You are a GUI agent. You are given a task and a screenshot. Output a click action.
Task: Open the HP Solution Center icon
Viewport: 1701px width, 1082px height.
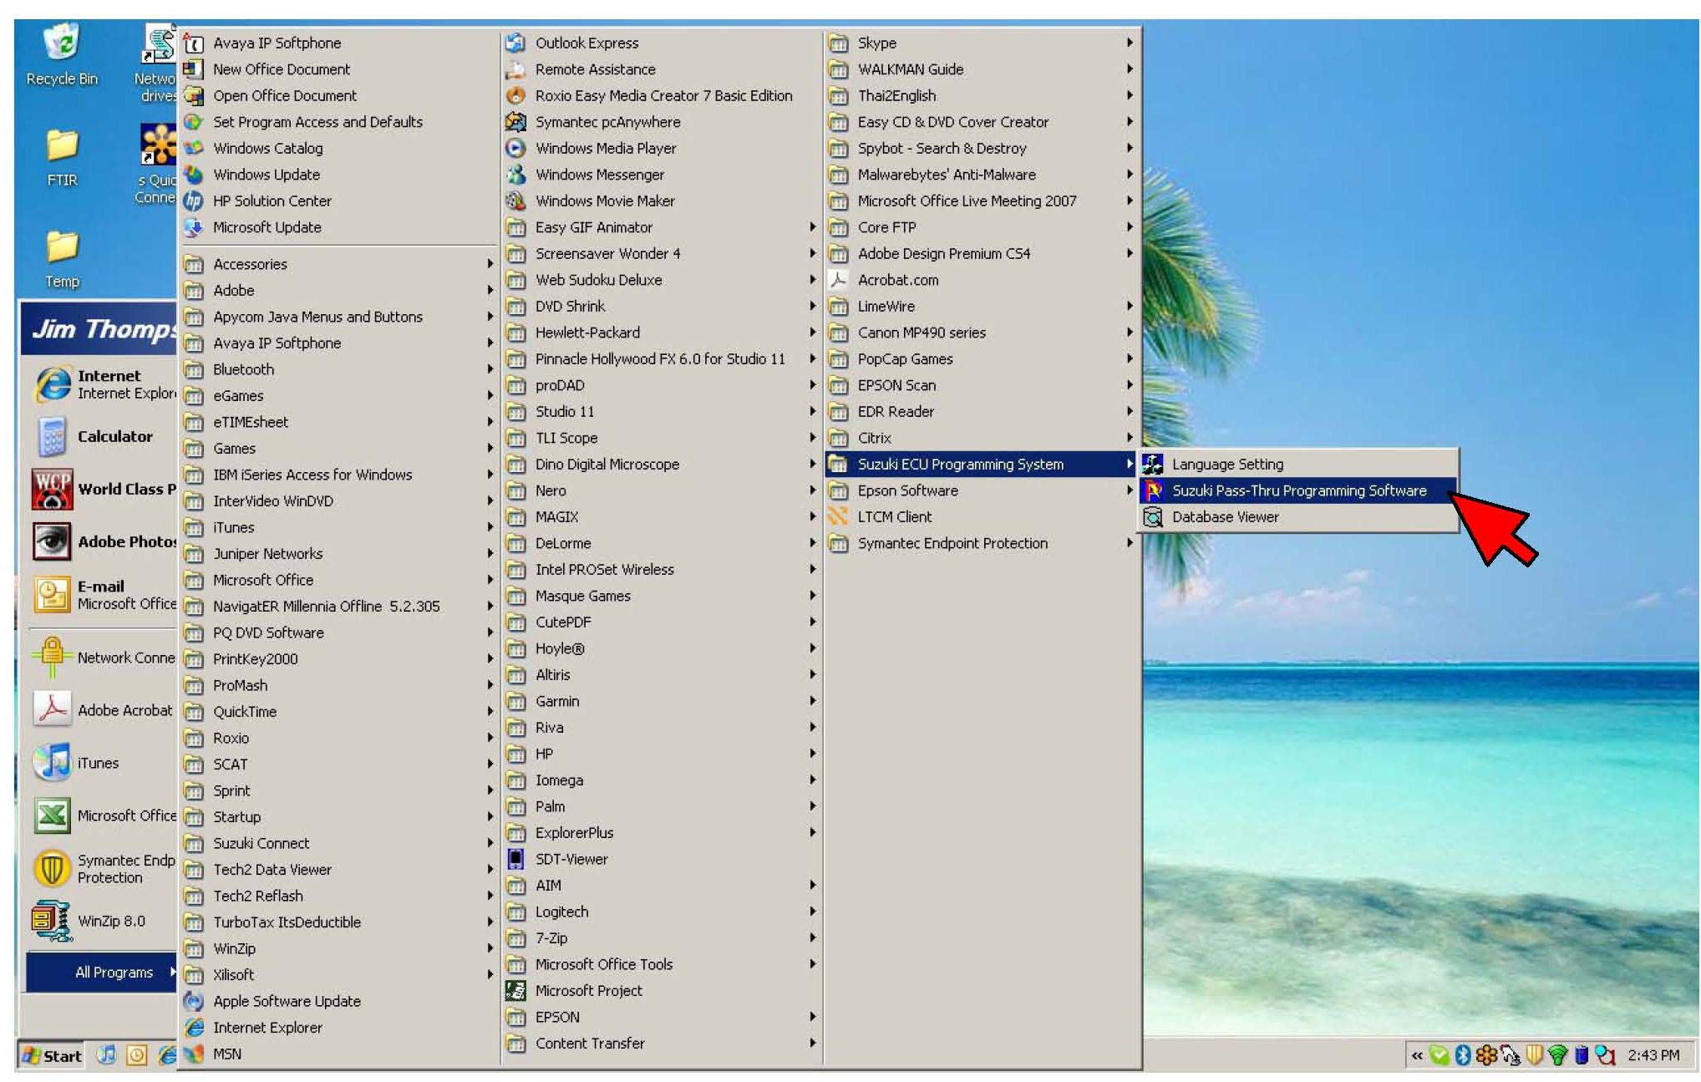coord(193,201)
